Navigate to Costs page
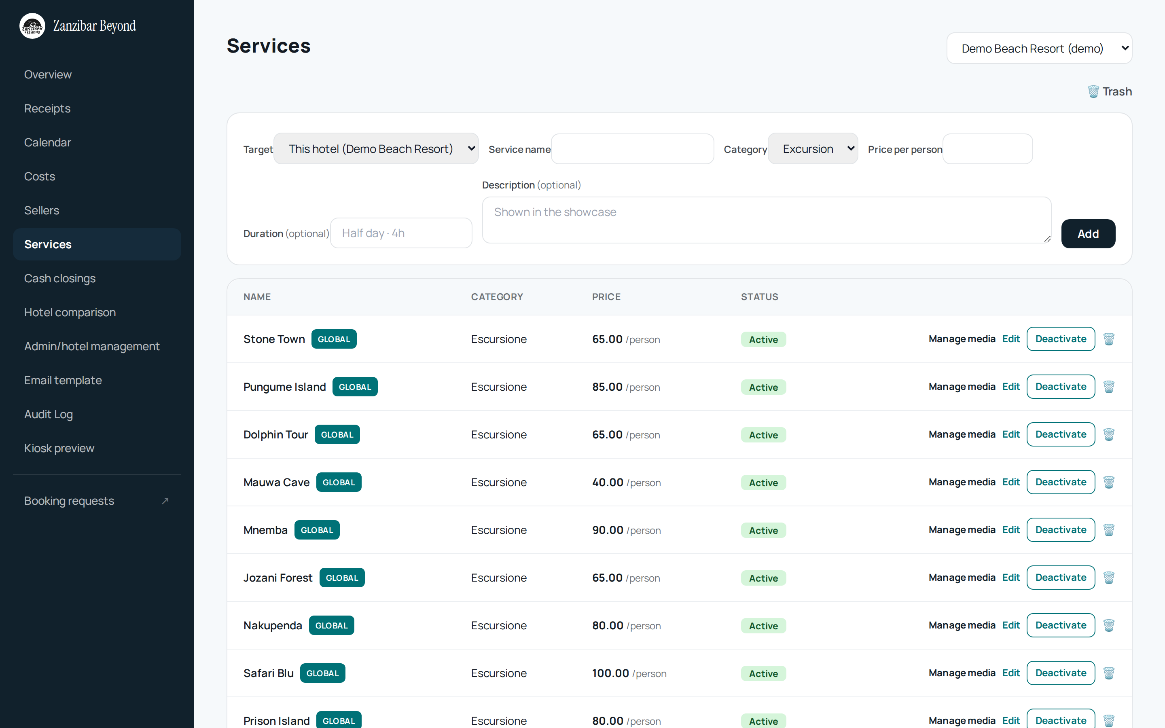The image size is (1165, 728). (x=97, y=176)
